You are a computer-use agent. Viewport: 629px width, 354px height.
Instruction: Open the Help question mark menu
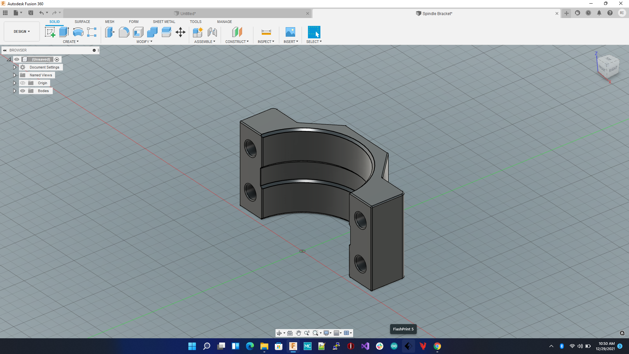click(610, 13)
